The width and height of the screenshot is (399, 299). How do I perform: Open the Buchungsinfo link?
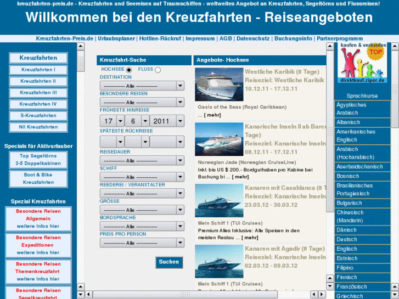[293, 39]
